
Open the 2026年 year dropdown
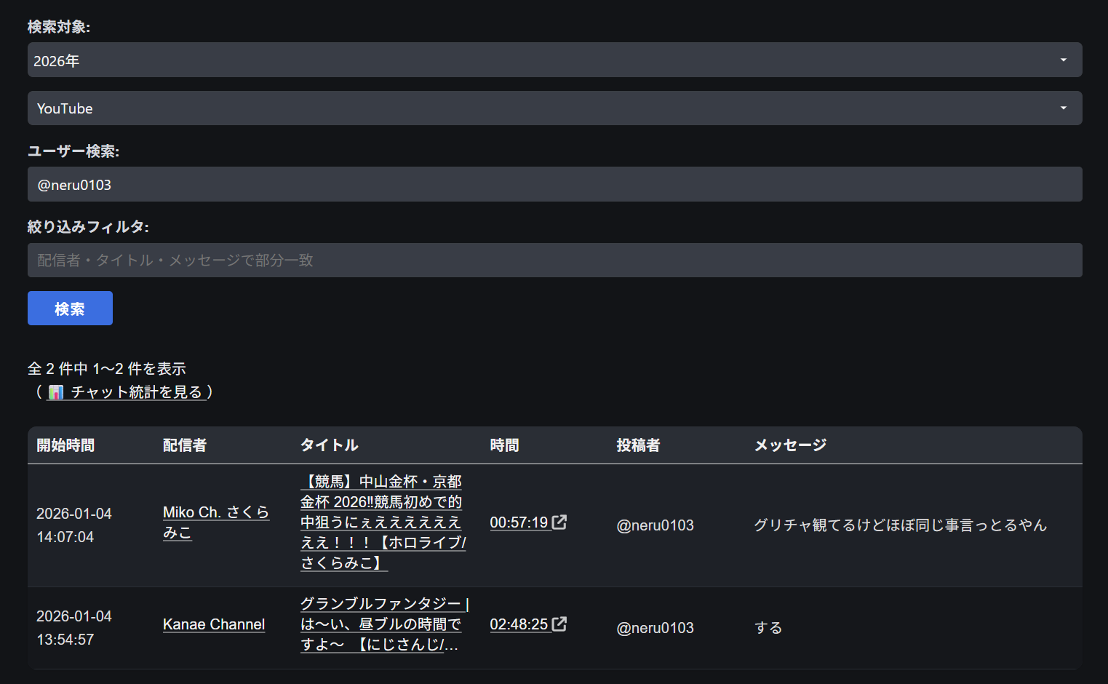coord(553,60)
